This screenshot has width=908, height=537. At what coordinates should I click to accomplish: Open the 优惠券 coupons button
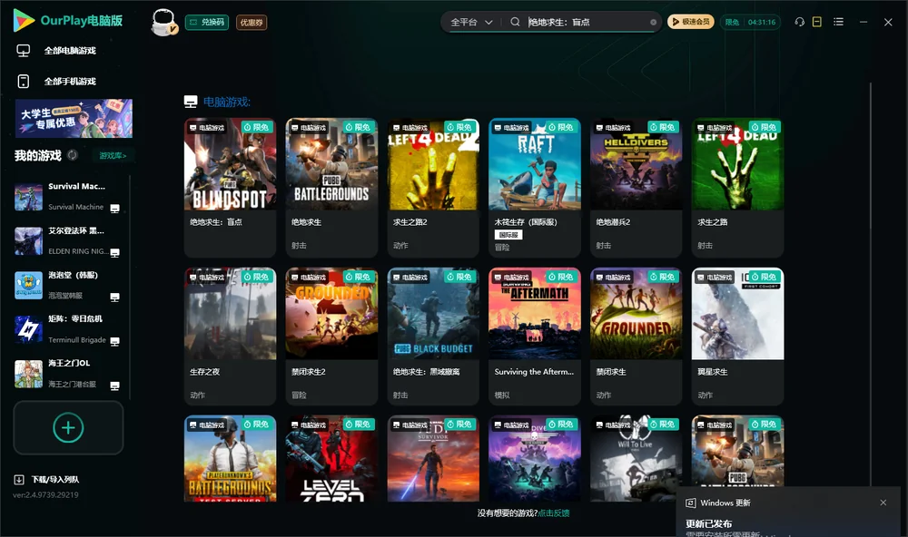(x=252, y=22)
